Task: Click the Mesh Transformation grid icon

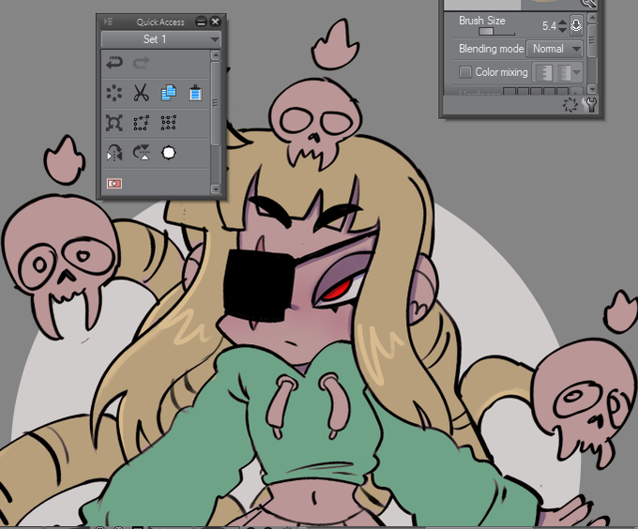Action: click(x=169, y=123)
